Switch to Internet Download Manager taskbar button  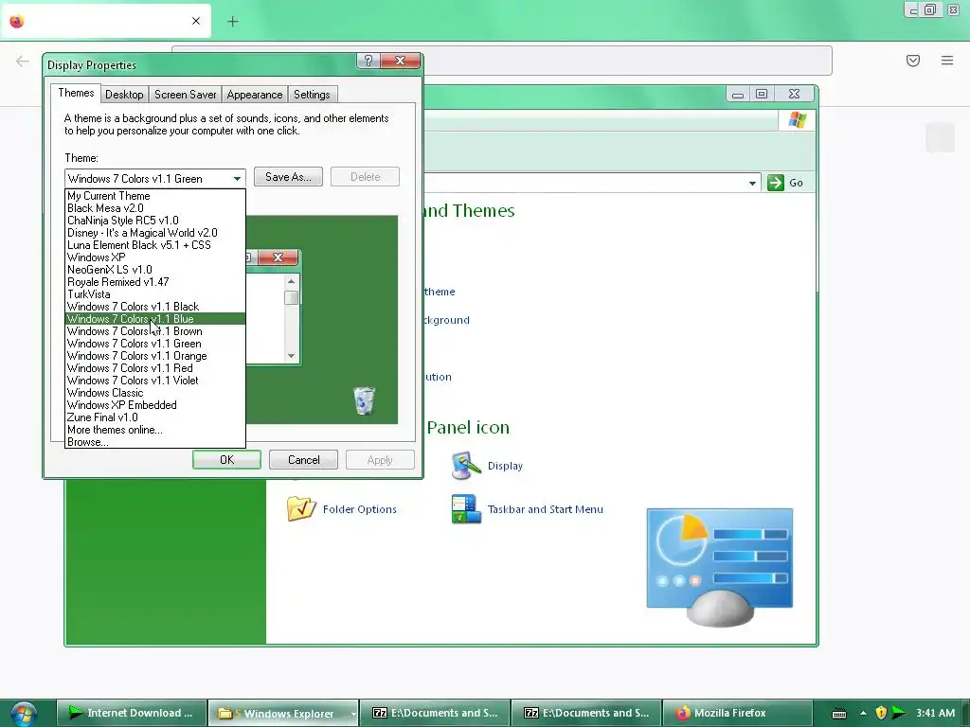tap(131, 713)
